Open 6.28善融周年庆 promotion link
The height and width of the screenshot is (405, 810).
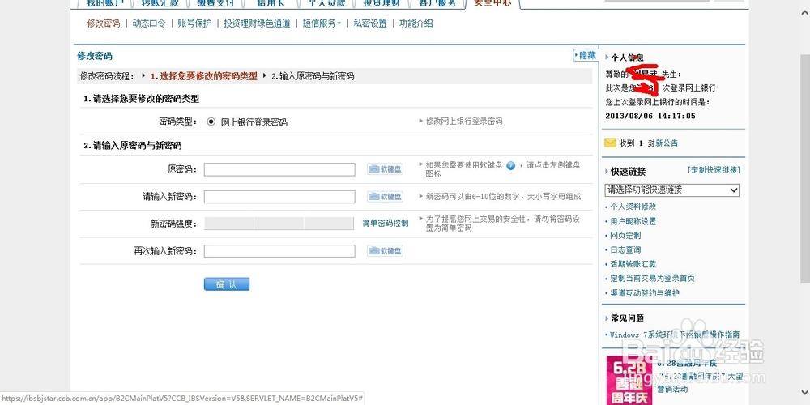pos(687,363)
